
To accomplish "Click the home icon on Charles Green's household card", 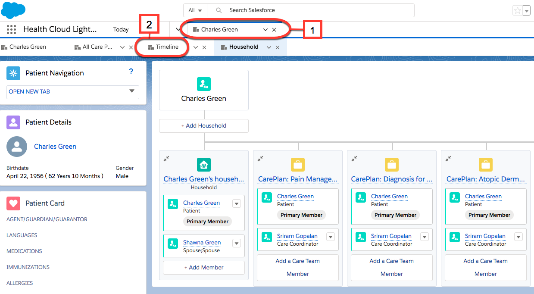I will point(203,164).
